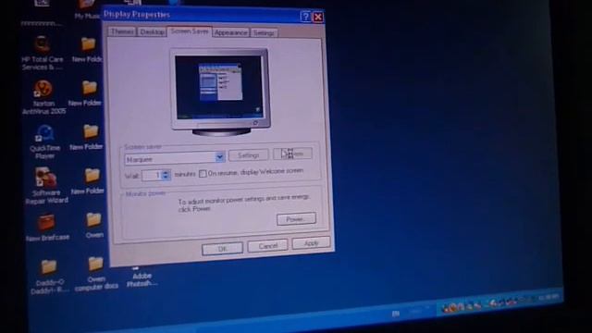Image resolution: width=592 pixels, height=333 pixels.
Task: Open the New Briefcase desktop icon
Action: point(47,228)
